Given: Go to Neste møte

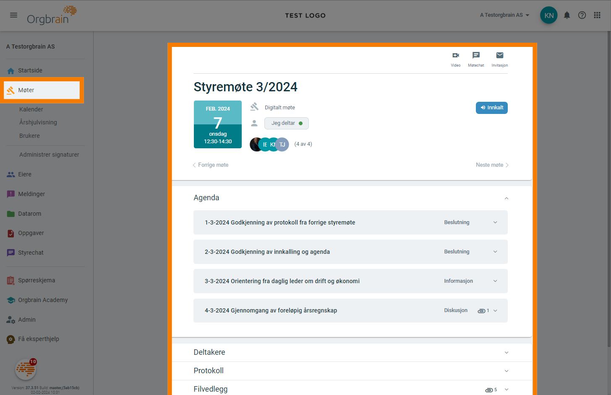Looking at the screenshot, I should 492,165.
